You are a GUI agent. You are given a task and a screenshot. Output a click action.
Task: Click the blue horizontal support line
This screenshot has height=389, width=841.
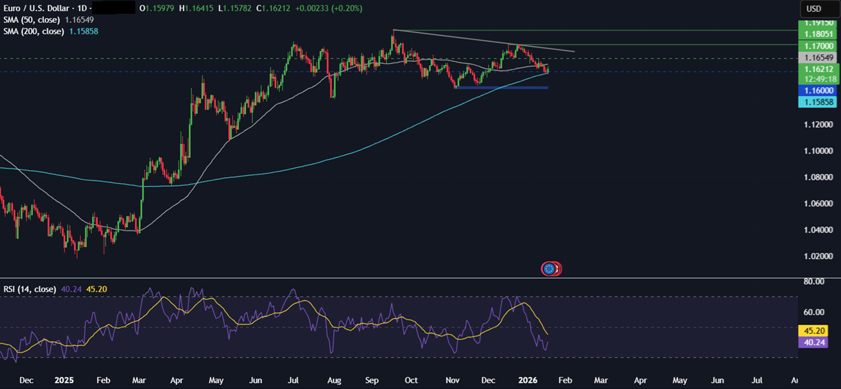tap(502, 87)
